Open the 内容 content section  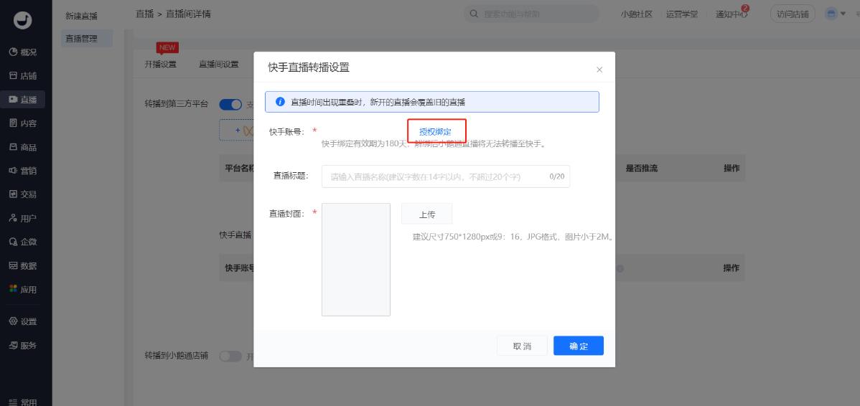[23, 123]
